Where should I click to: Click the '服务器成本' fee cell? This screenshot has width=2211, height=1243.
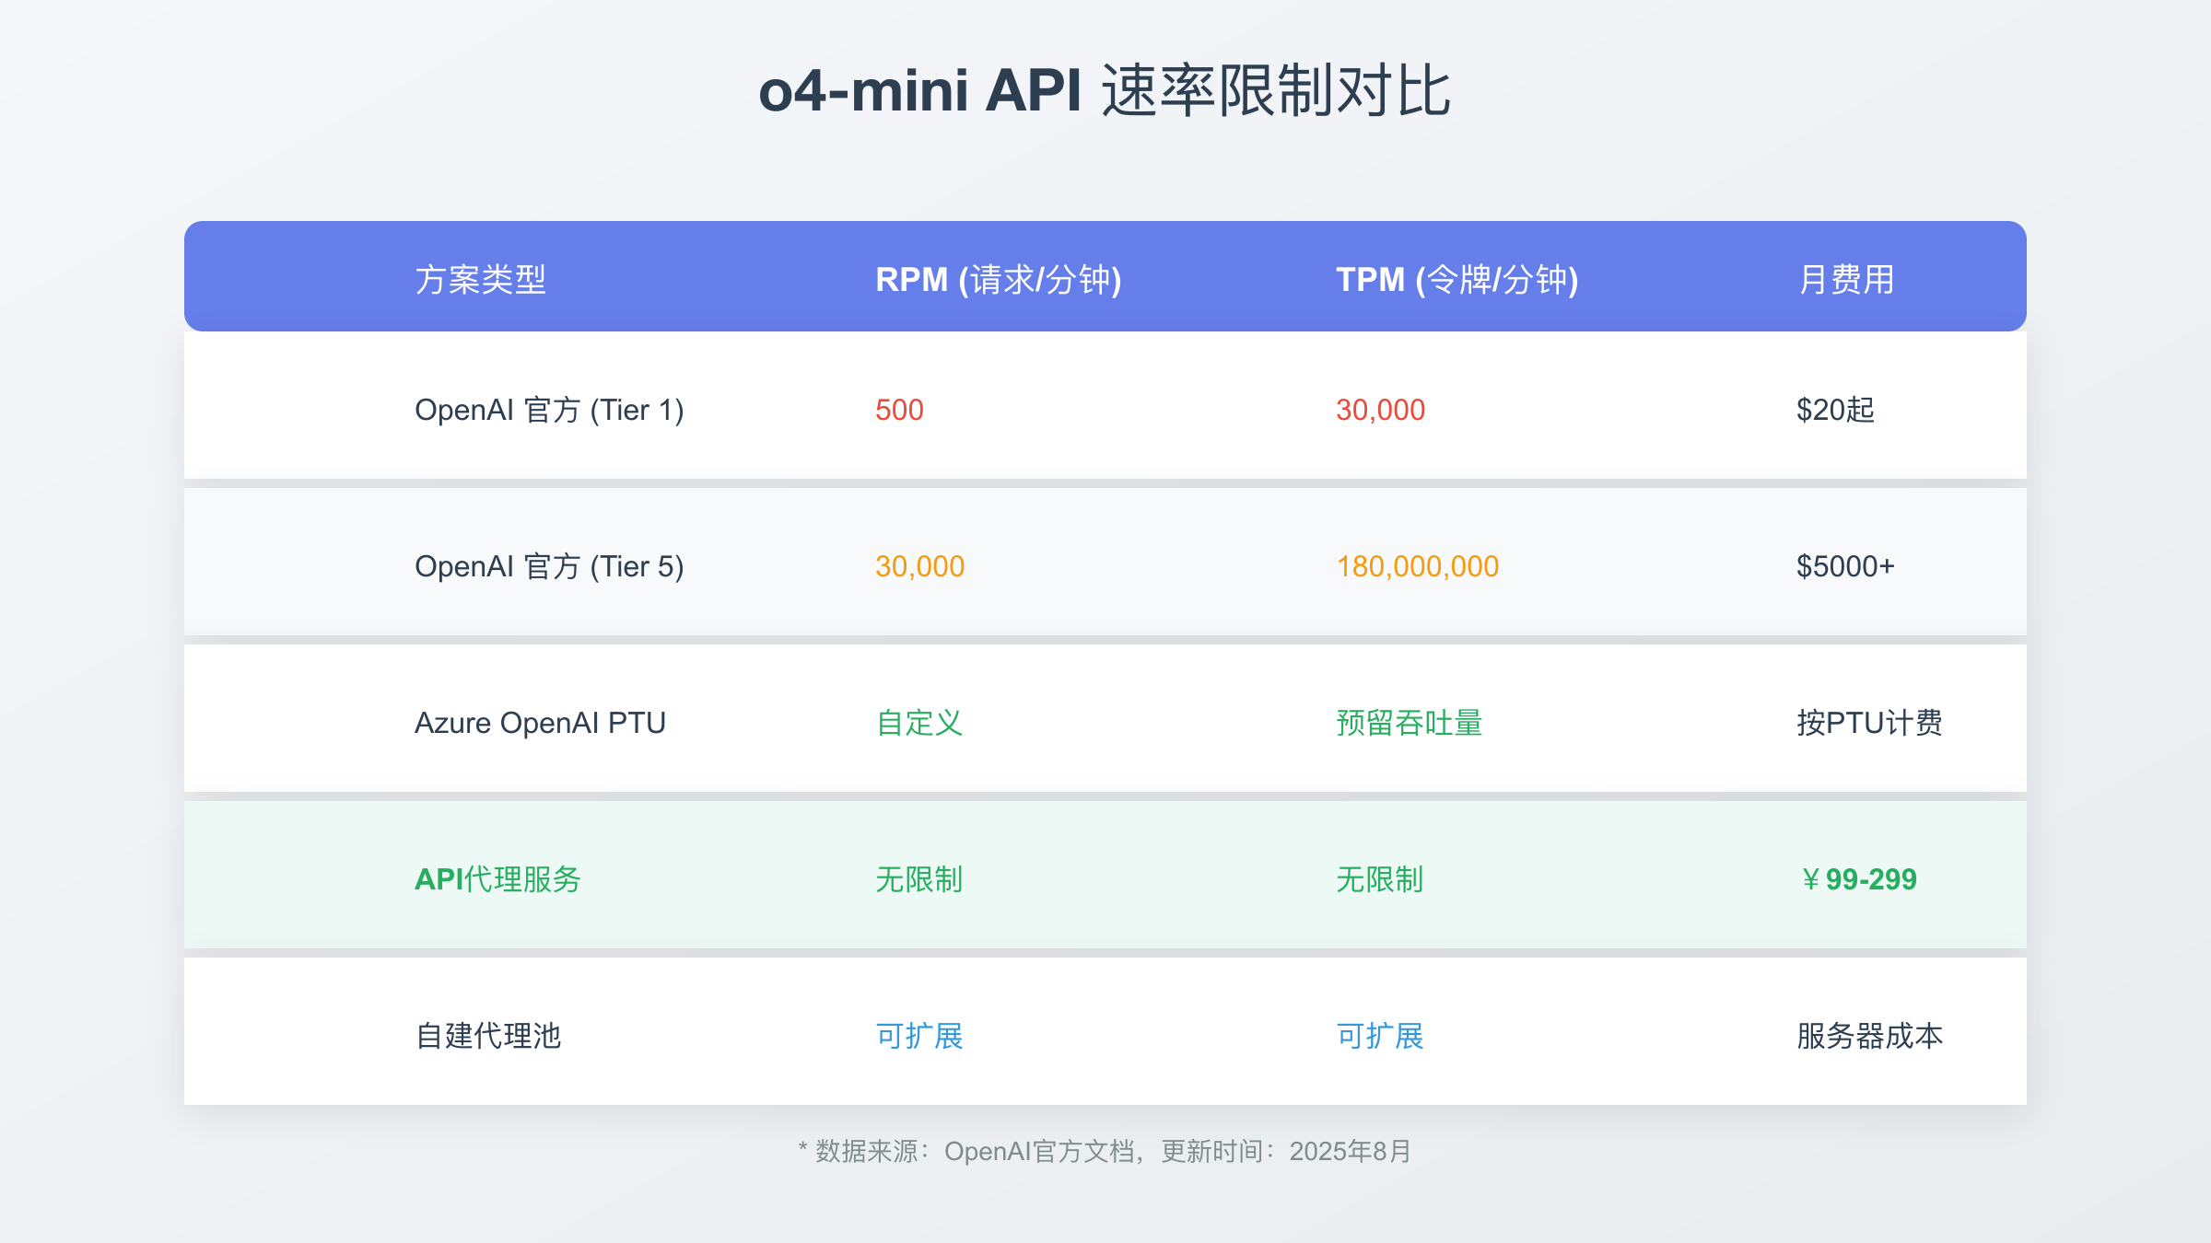(1869, 1036)
